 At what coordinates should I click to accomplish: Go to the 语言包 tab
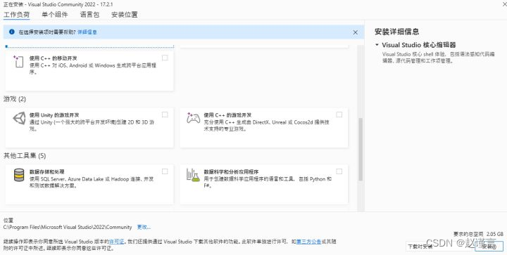pos(89,15)
